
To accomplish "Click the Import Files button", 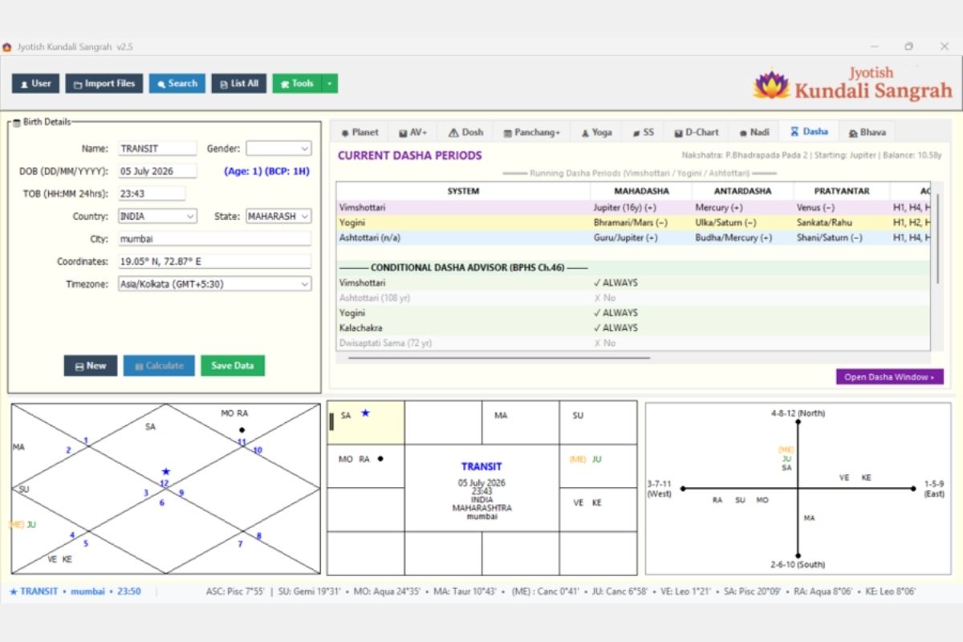I will (x=104, y=83).
